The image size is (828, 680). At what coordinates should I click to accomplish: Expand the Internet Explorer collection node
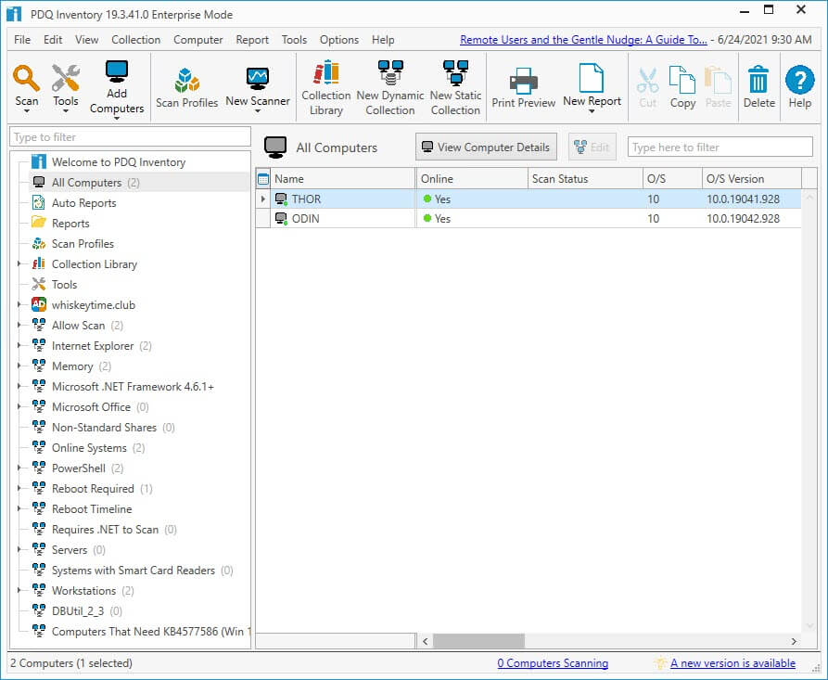(x=19, y=345)
